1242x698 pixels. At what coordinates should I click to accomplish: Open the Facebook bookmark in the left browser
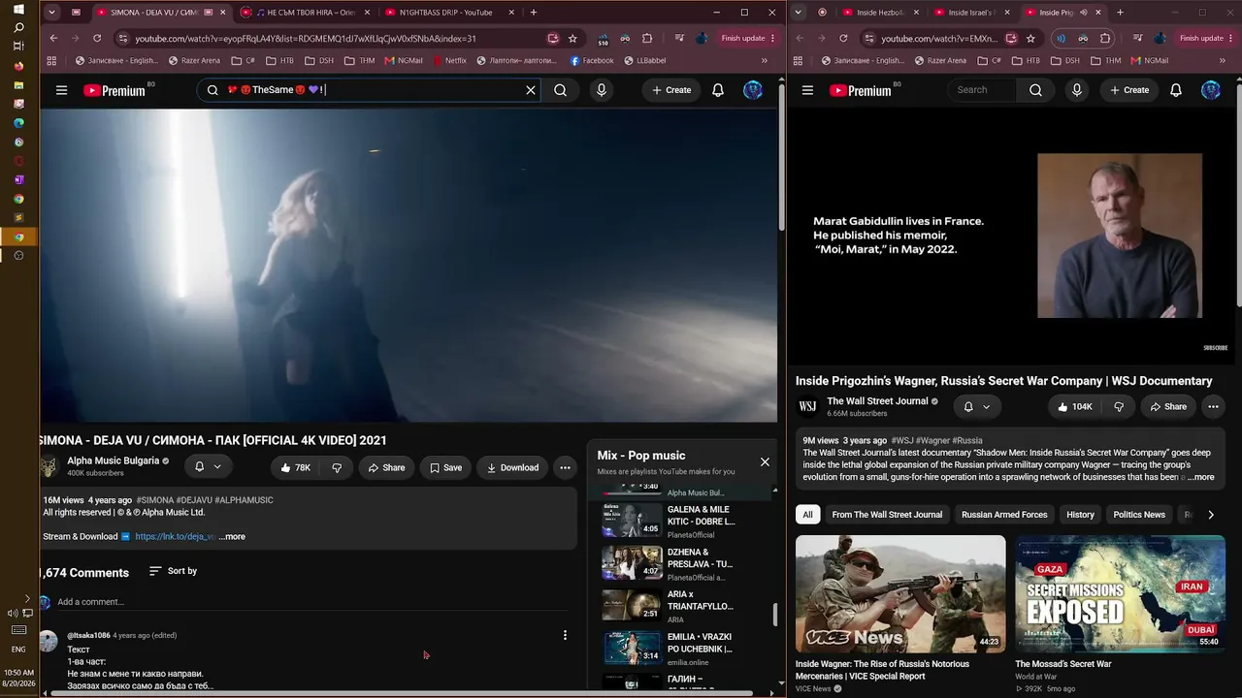pos(592,60)
